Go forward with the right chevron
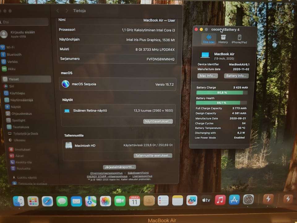 pos(67,11)
